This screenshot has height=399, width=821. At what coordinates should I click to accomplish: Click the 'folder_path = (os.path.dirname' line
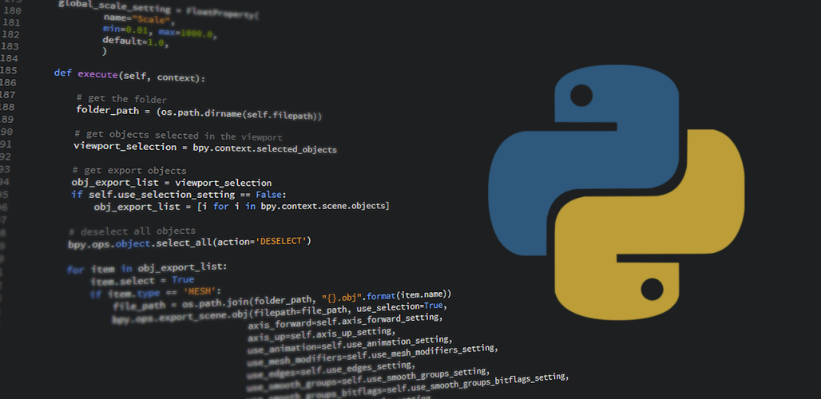199,113
